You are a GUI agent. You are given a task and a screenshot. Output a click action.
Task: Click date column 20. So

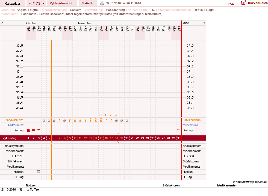click(179, 29)
